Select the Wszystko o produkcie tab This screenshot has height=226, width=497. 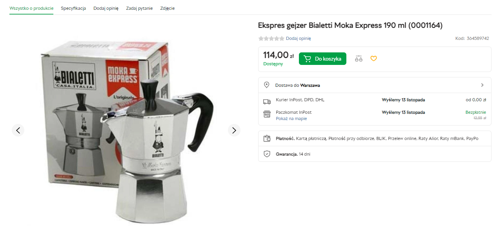pyautogui.click(x=31, y=8)
